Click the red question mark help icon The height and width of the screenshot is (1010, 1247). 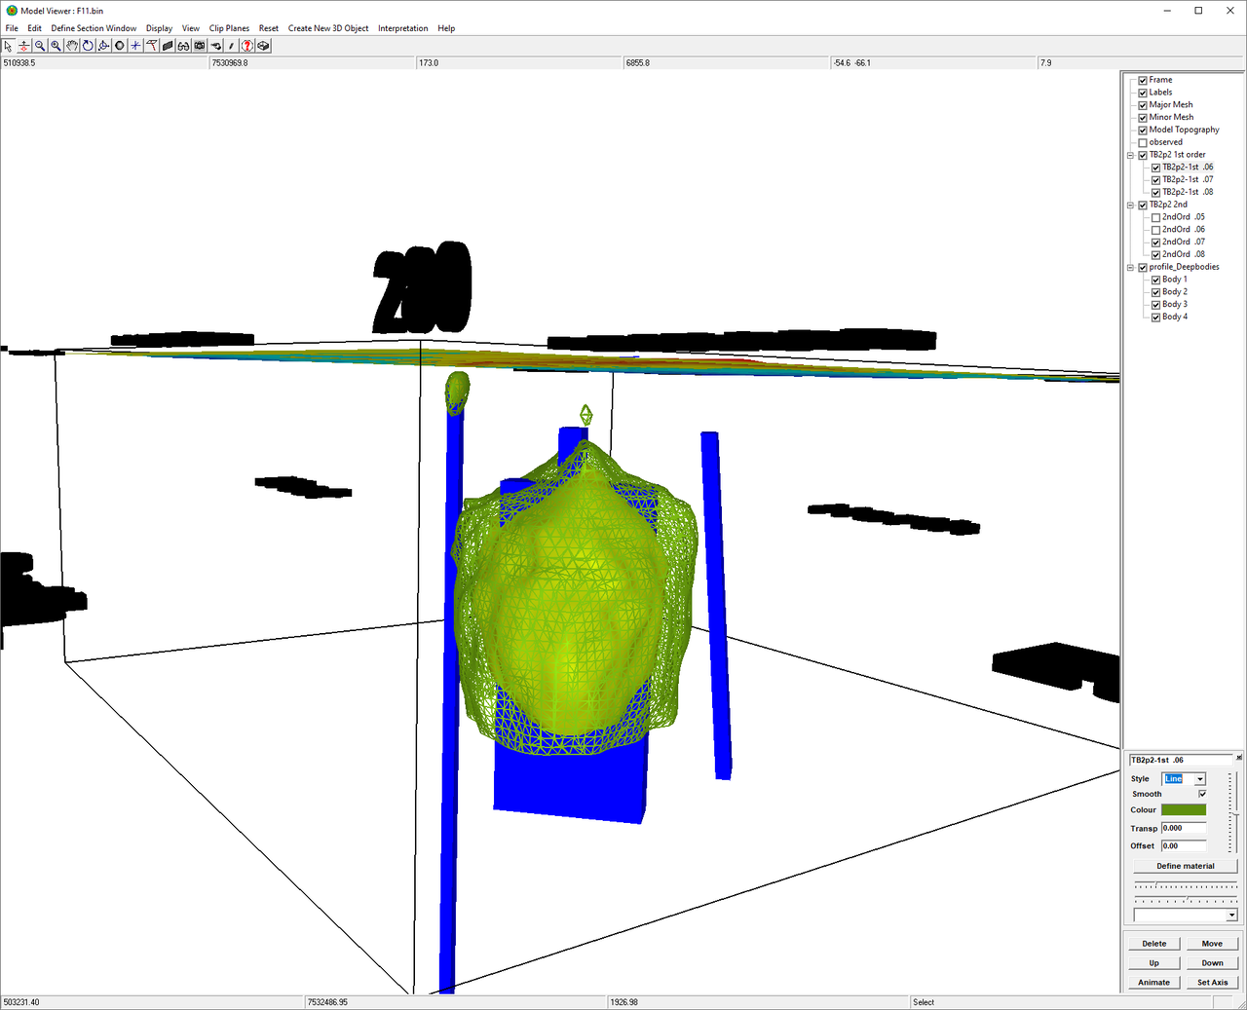tap(247, 46)
